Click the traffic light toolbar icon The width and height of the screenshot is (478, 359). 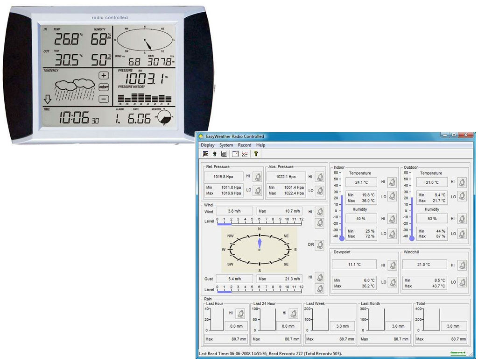pos(214,154)
